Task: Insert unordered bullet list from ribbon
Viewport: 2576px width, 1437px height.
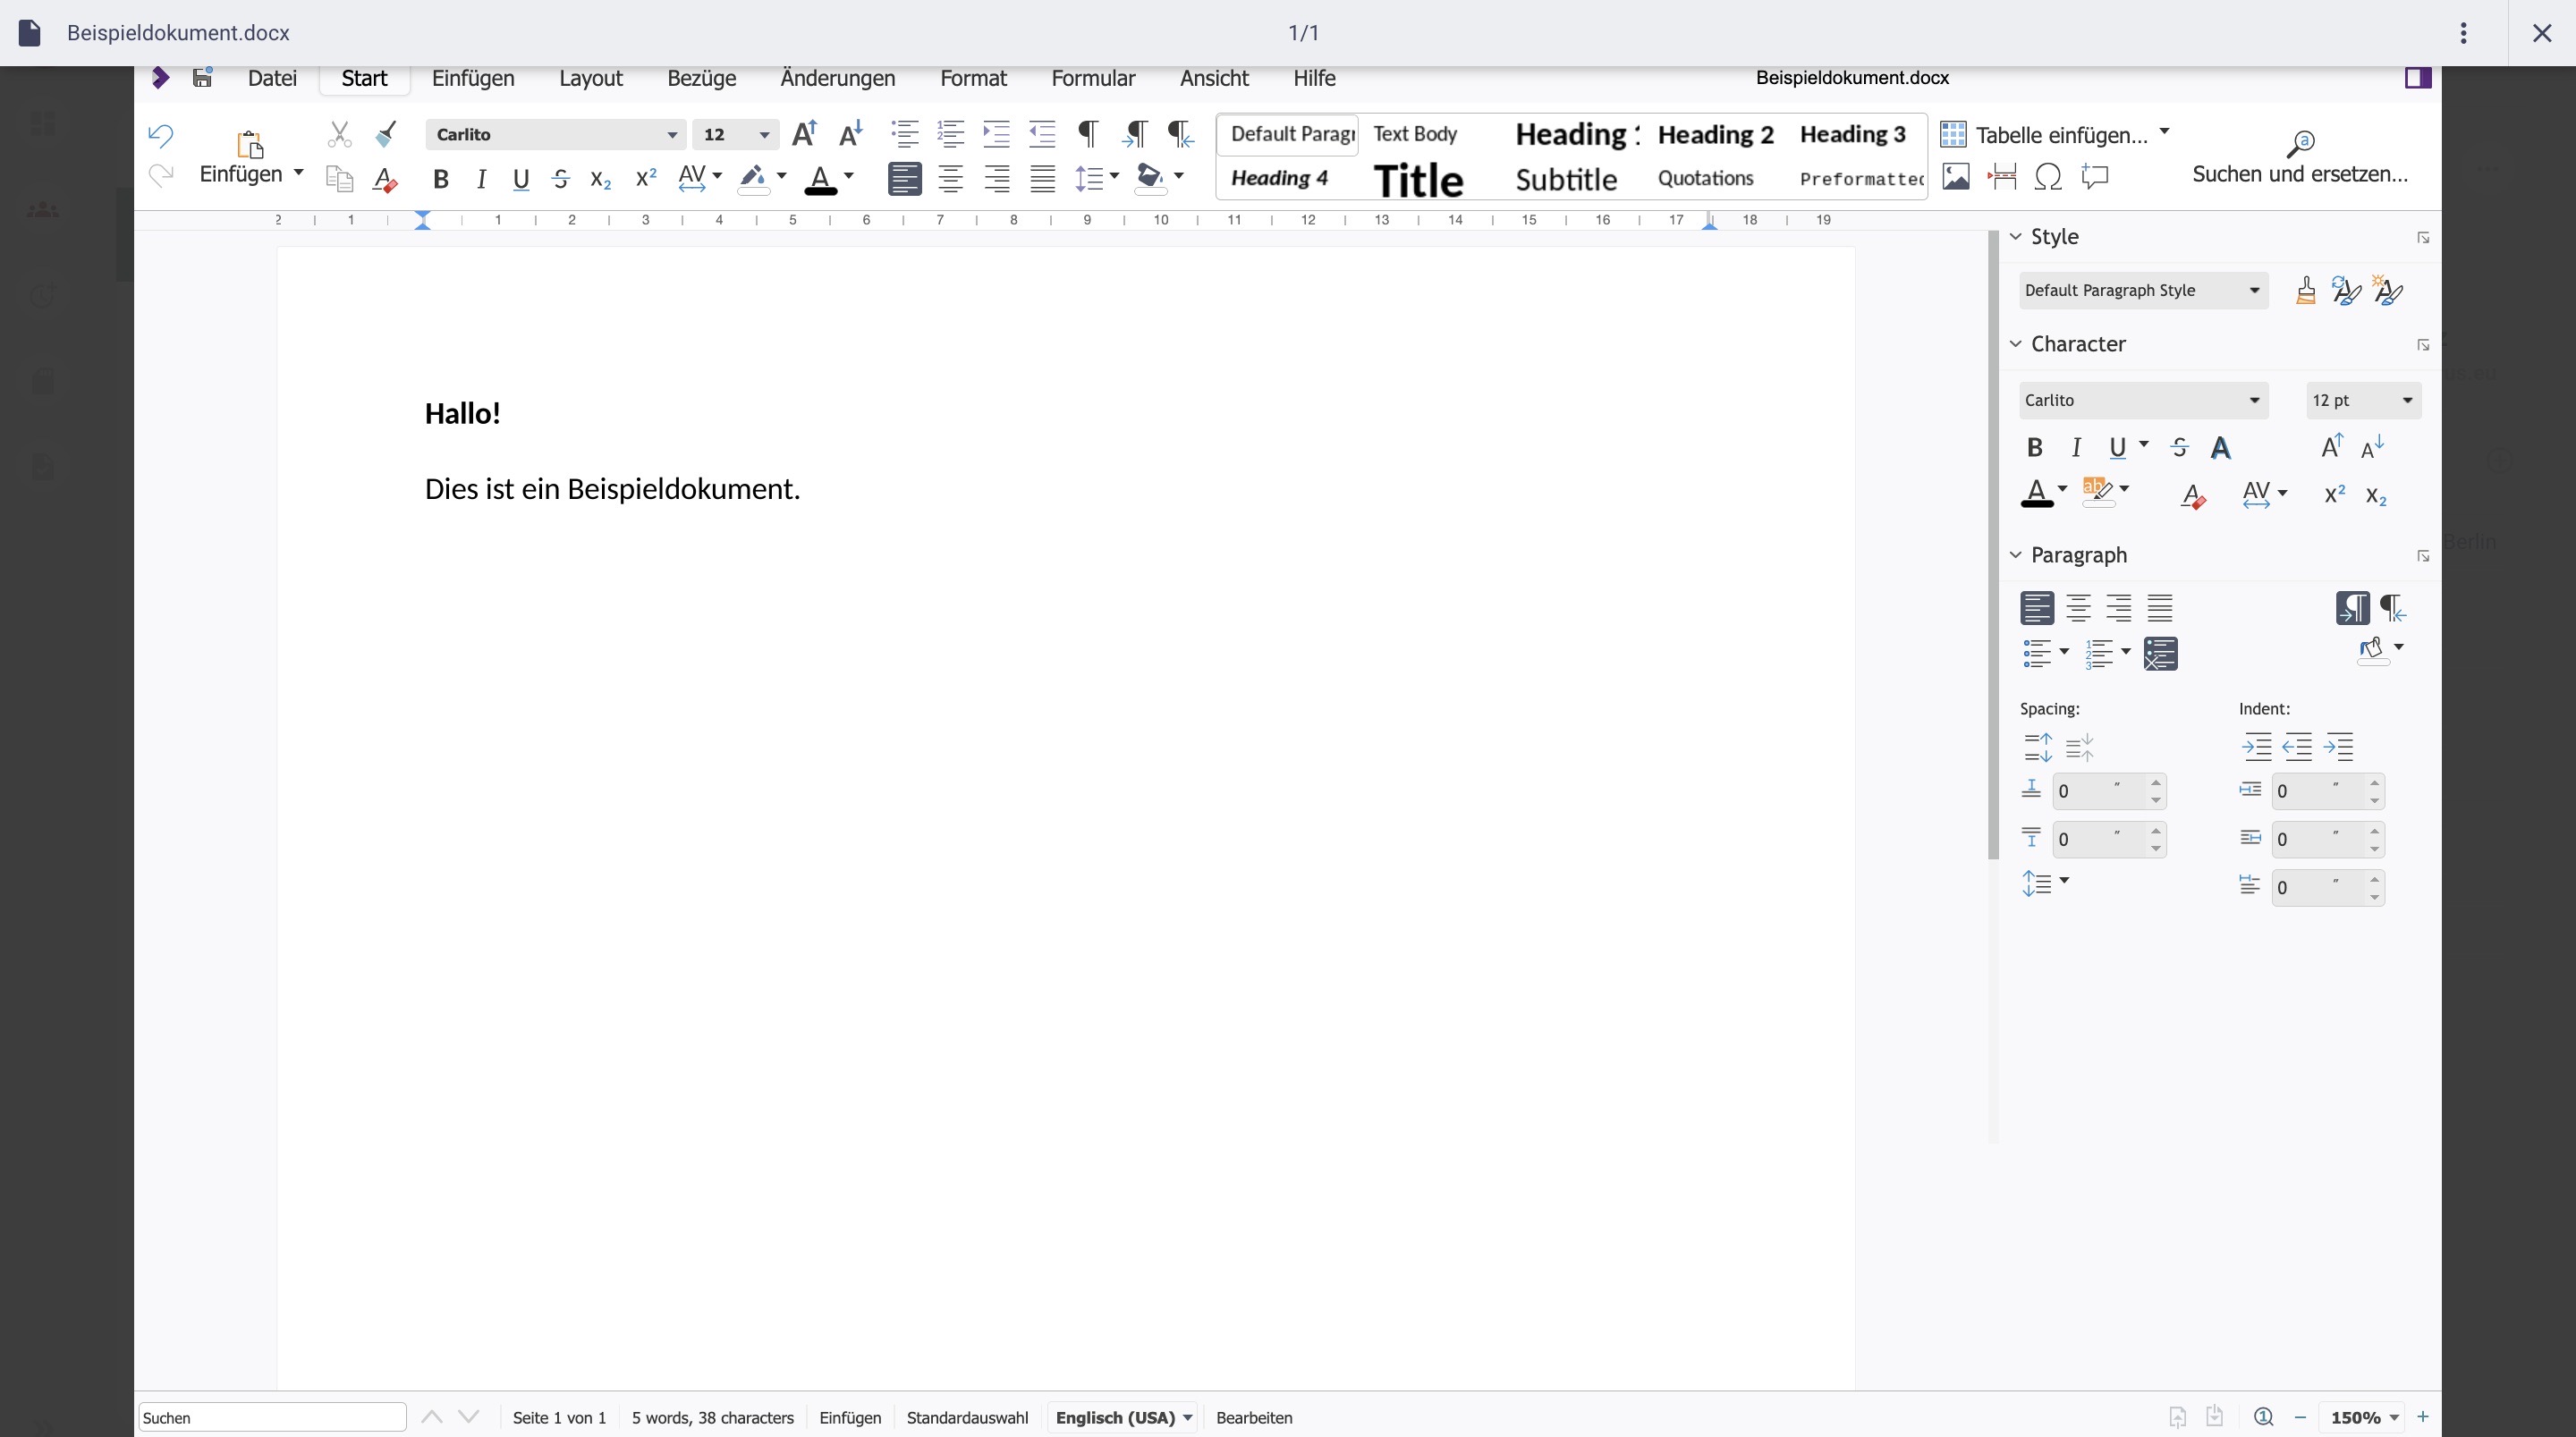Action: (905, 134)
